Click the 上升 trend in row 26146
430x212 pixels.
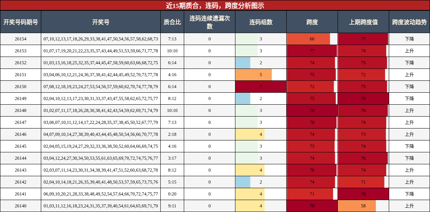[x=410, y=134]
